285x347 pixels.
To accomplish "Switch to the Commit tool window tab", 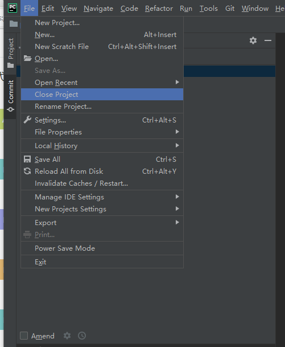I will [x=10, y=96].
